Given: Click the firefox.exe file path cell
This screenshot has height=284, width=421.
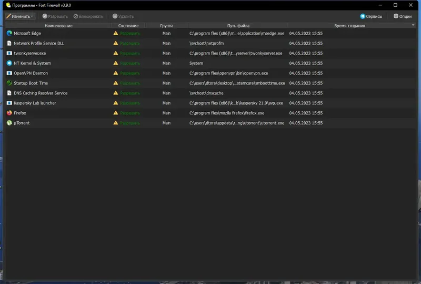Looking at the screenshot, I should pos(227,113).
